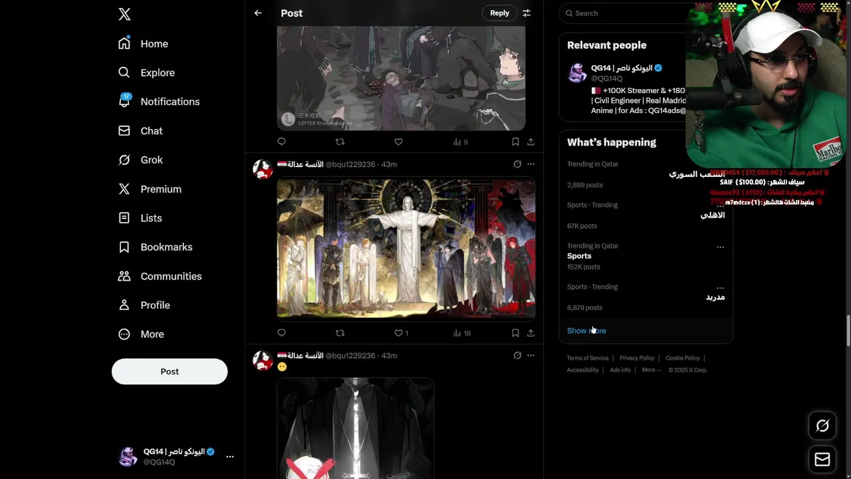This screenshot has width=851, height=479.
Task: Click the back arrow beside Post
Action: point(258,13)
